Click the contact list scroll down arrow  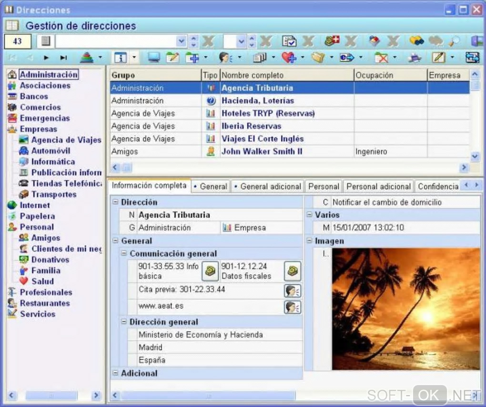click(475, 156)
